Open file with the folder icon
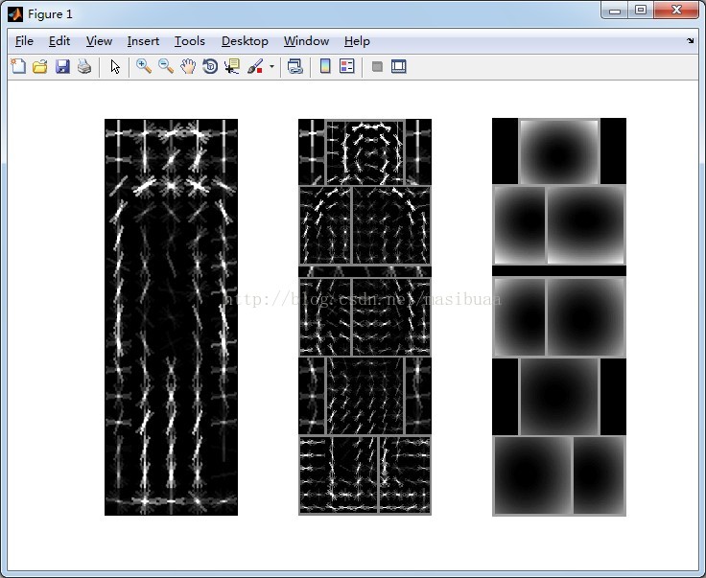 [40, 66]
